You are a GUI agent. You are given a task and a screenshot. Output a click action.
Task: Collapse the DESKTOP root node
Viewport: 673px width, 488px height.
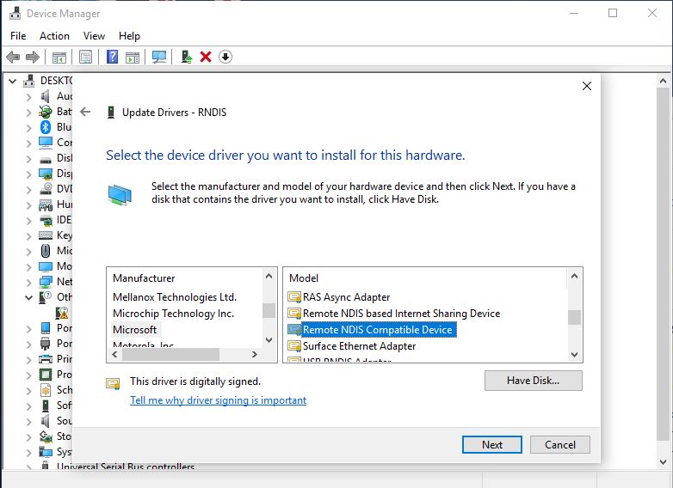[x=12, y=81]
